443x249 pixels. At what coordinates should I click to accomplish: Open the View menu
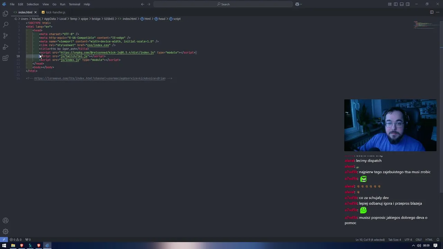(46, 4)
